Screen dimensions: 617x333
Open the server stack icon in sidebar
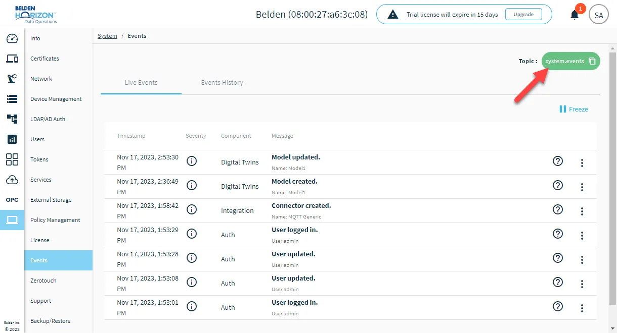(x=12, y=99)
